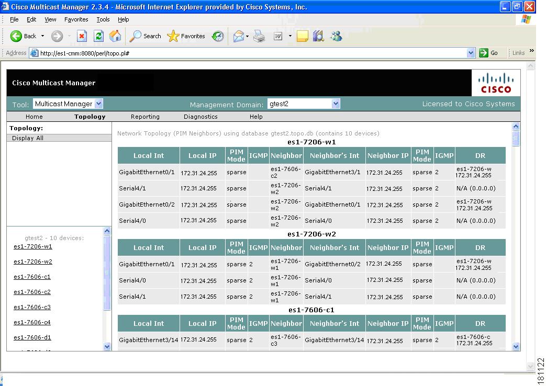
Task: Open the Help tab in Cisco navigation
Action: [x=256, y=117]
